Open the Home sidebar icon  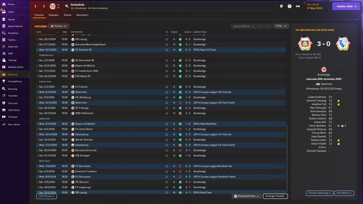[x=4, y=5]
